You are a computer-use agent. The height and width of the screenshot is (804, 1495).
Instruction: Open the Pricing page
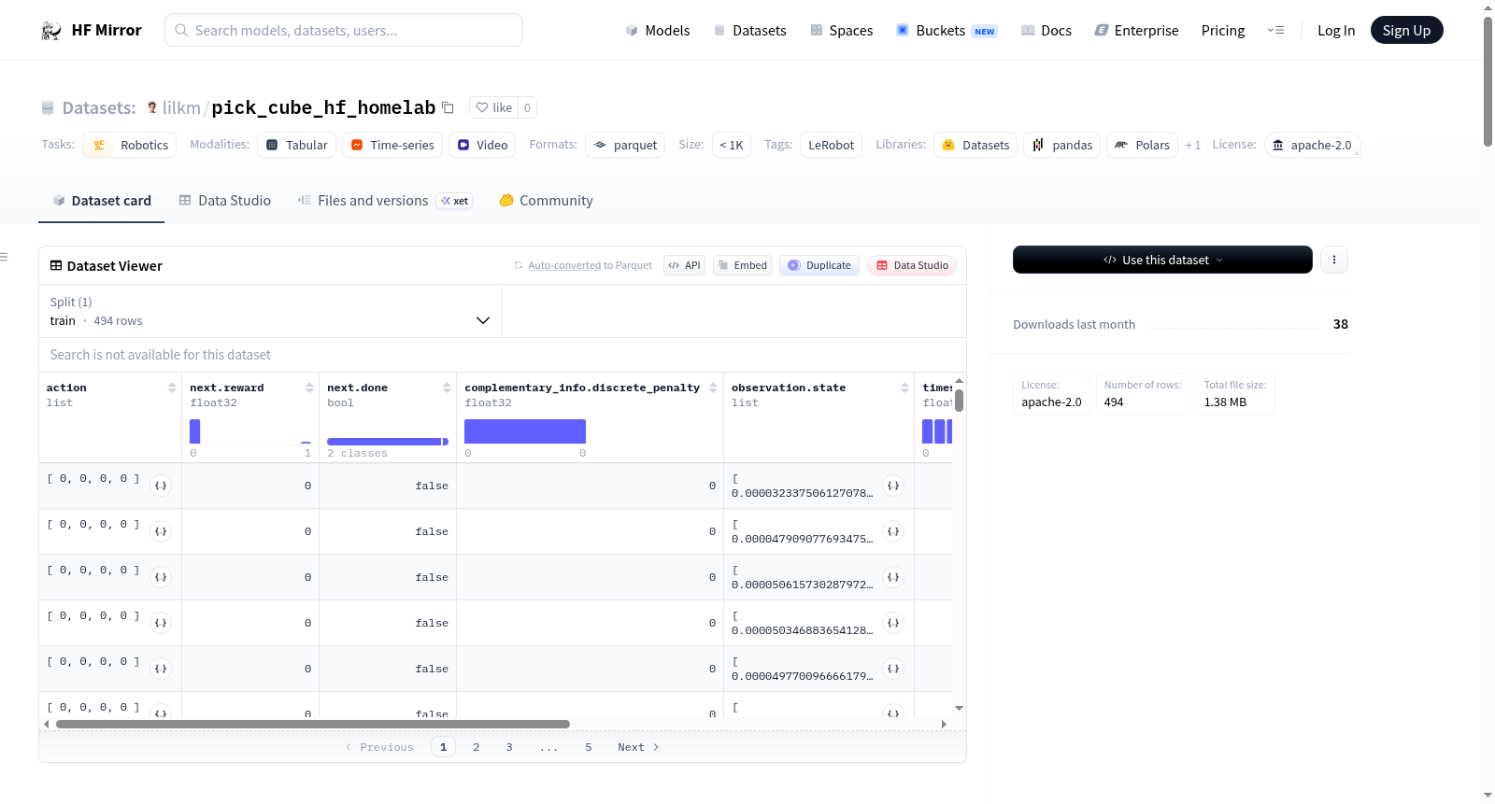[x=1223, y=31]
